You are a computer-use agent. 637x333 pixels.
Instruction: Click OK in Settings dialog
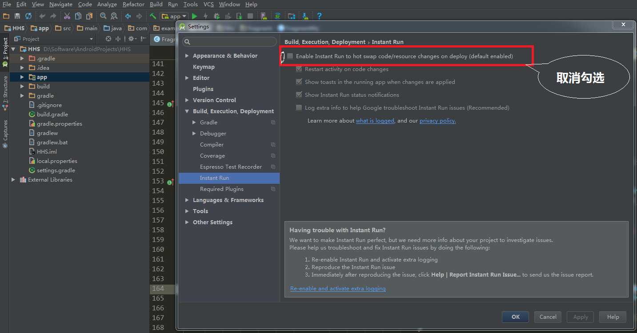coord(515,317)
